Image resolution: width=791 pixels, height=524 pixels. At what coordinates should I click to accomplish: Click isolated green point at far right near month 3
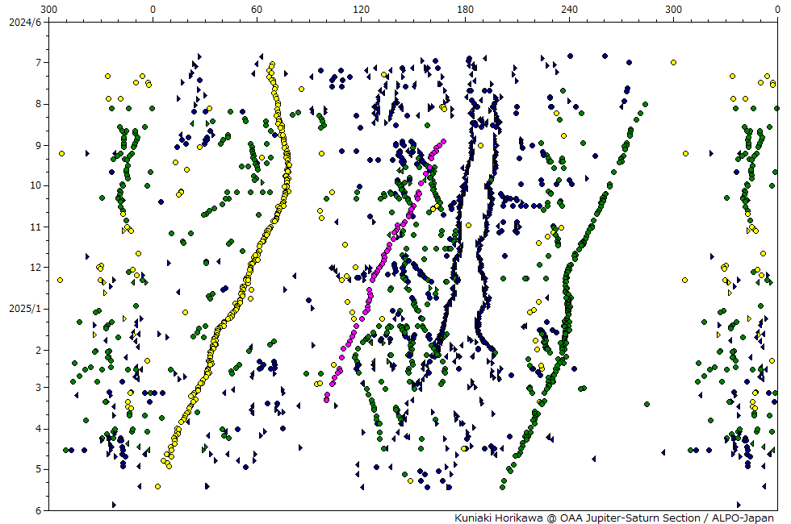pos(647,404)
